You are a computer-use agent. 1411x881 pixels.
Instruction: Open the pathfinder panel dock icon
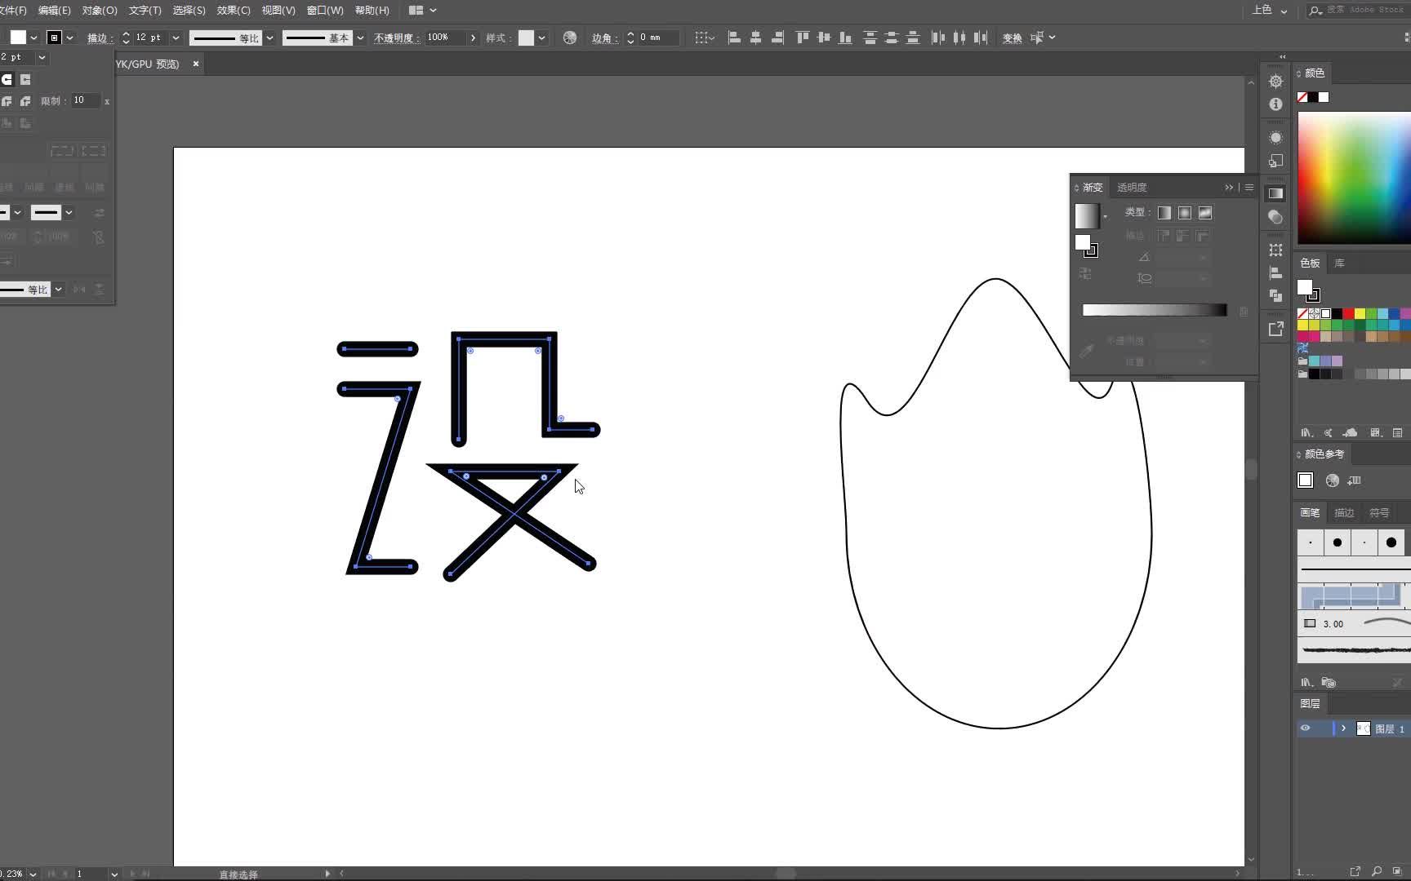pyautogui.click(x=1275, y=295)
